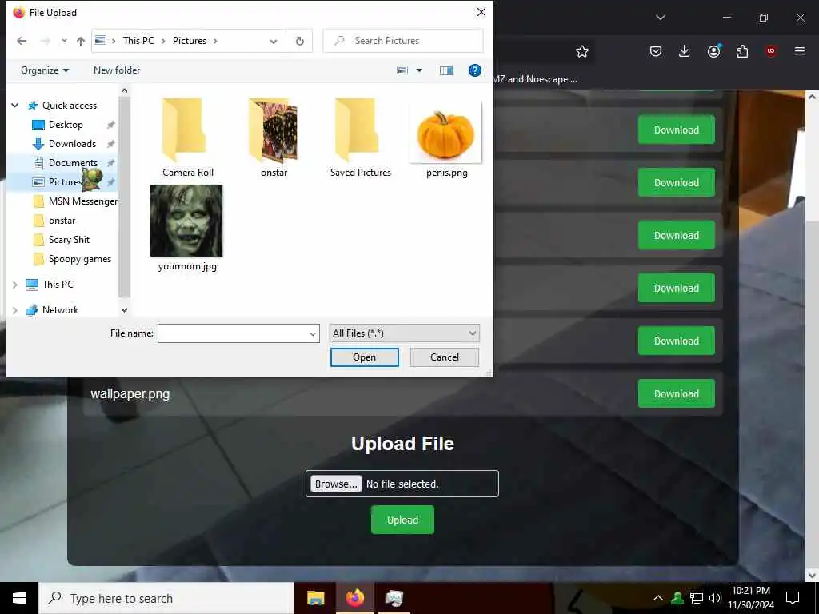Select the Camera Roll folder

coord(187,138)
